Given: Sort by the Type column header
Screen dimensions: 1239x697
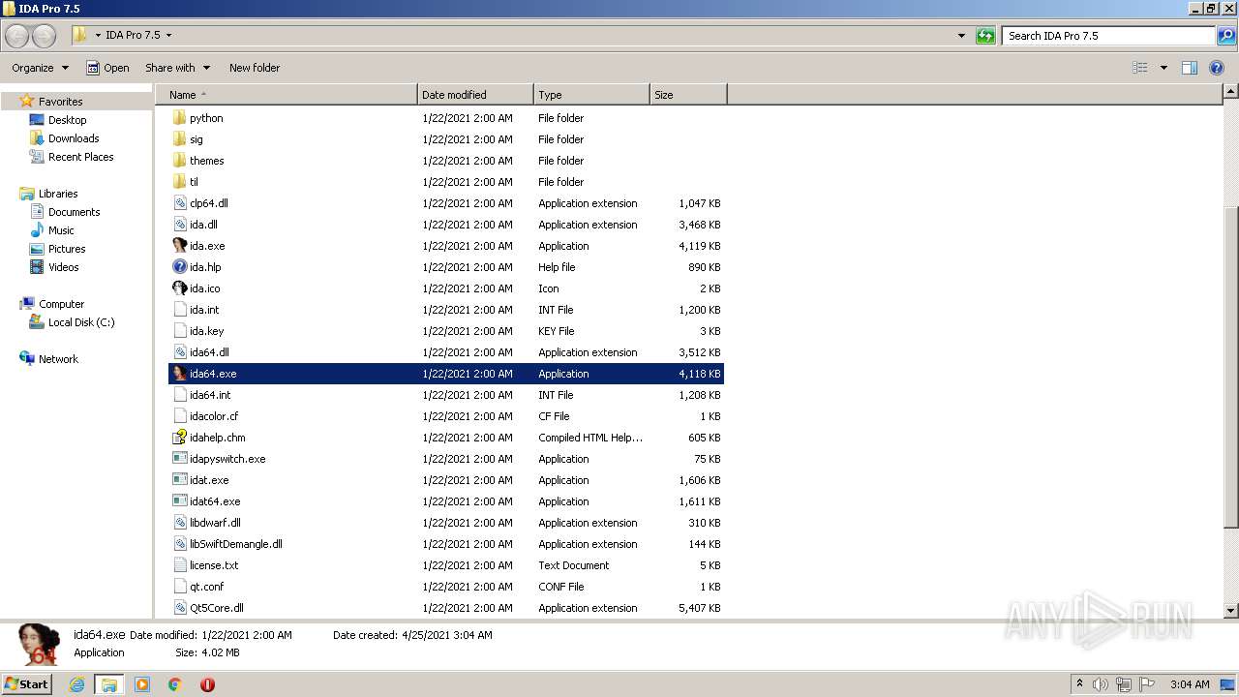Looking at the screenshot, I should tap(591, 95).
